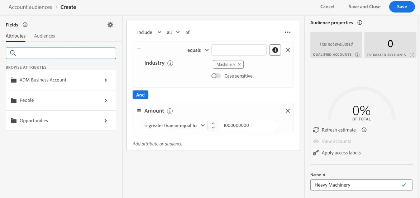Grab the Industry row drag handle
This screenshot has width=420, height=198.
[x=139, y=50]
